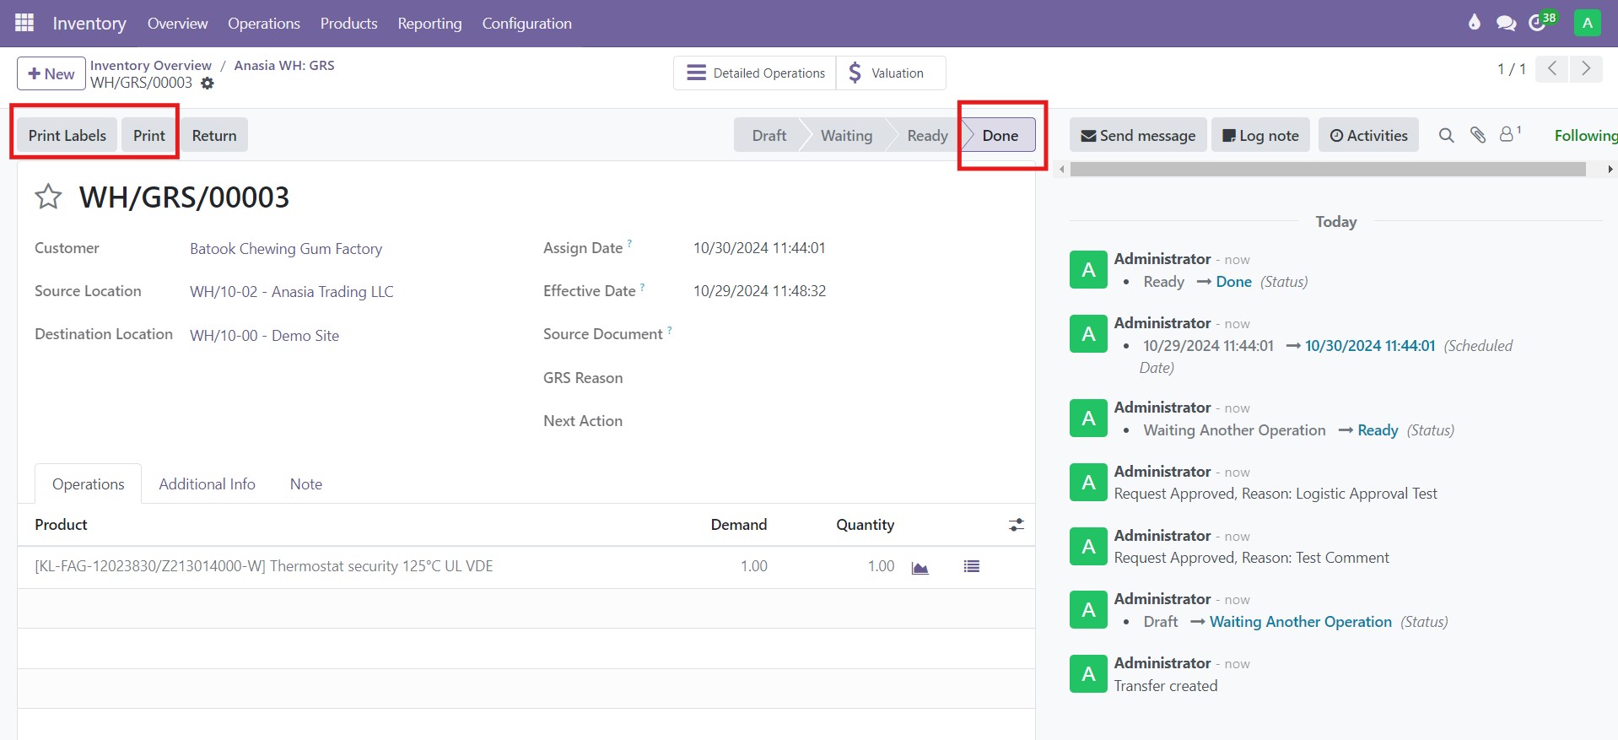The image size is (1618, 740).
Task: Click the gear icon next to WH/GRS/00003
Action: click(x=208, y=84)
